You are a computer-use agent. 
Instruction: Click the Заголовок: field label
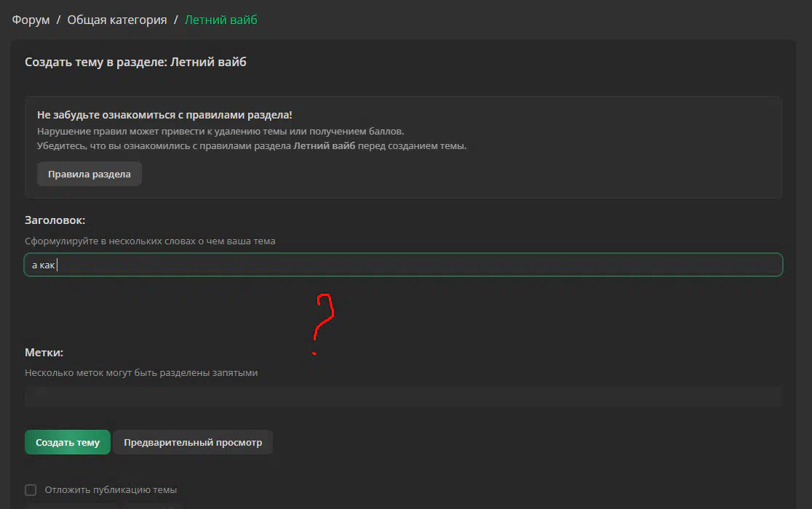[55, 220]
